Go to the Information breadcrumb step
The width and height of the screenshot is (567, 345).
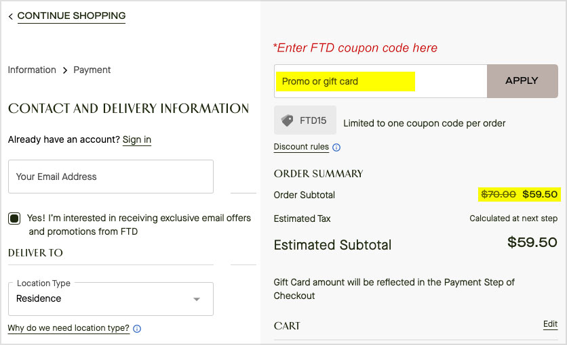tap(32, 70)
